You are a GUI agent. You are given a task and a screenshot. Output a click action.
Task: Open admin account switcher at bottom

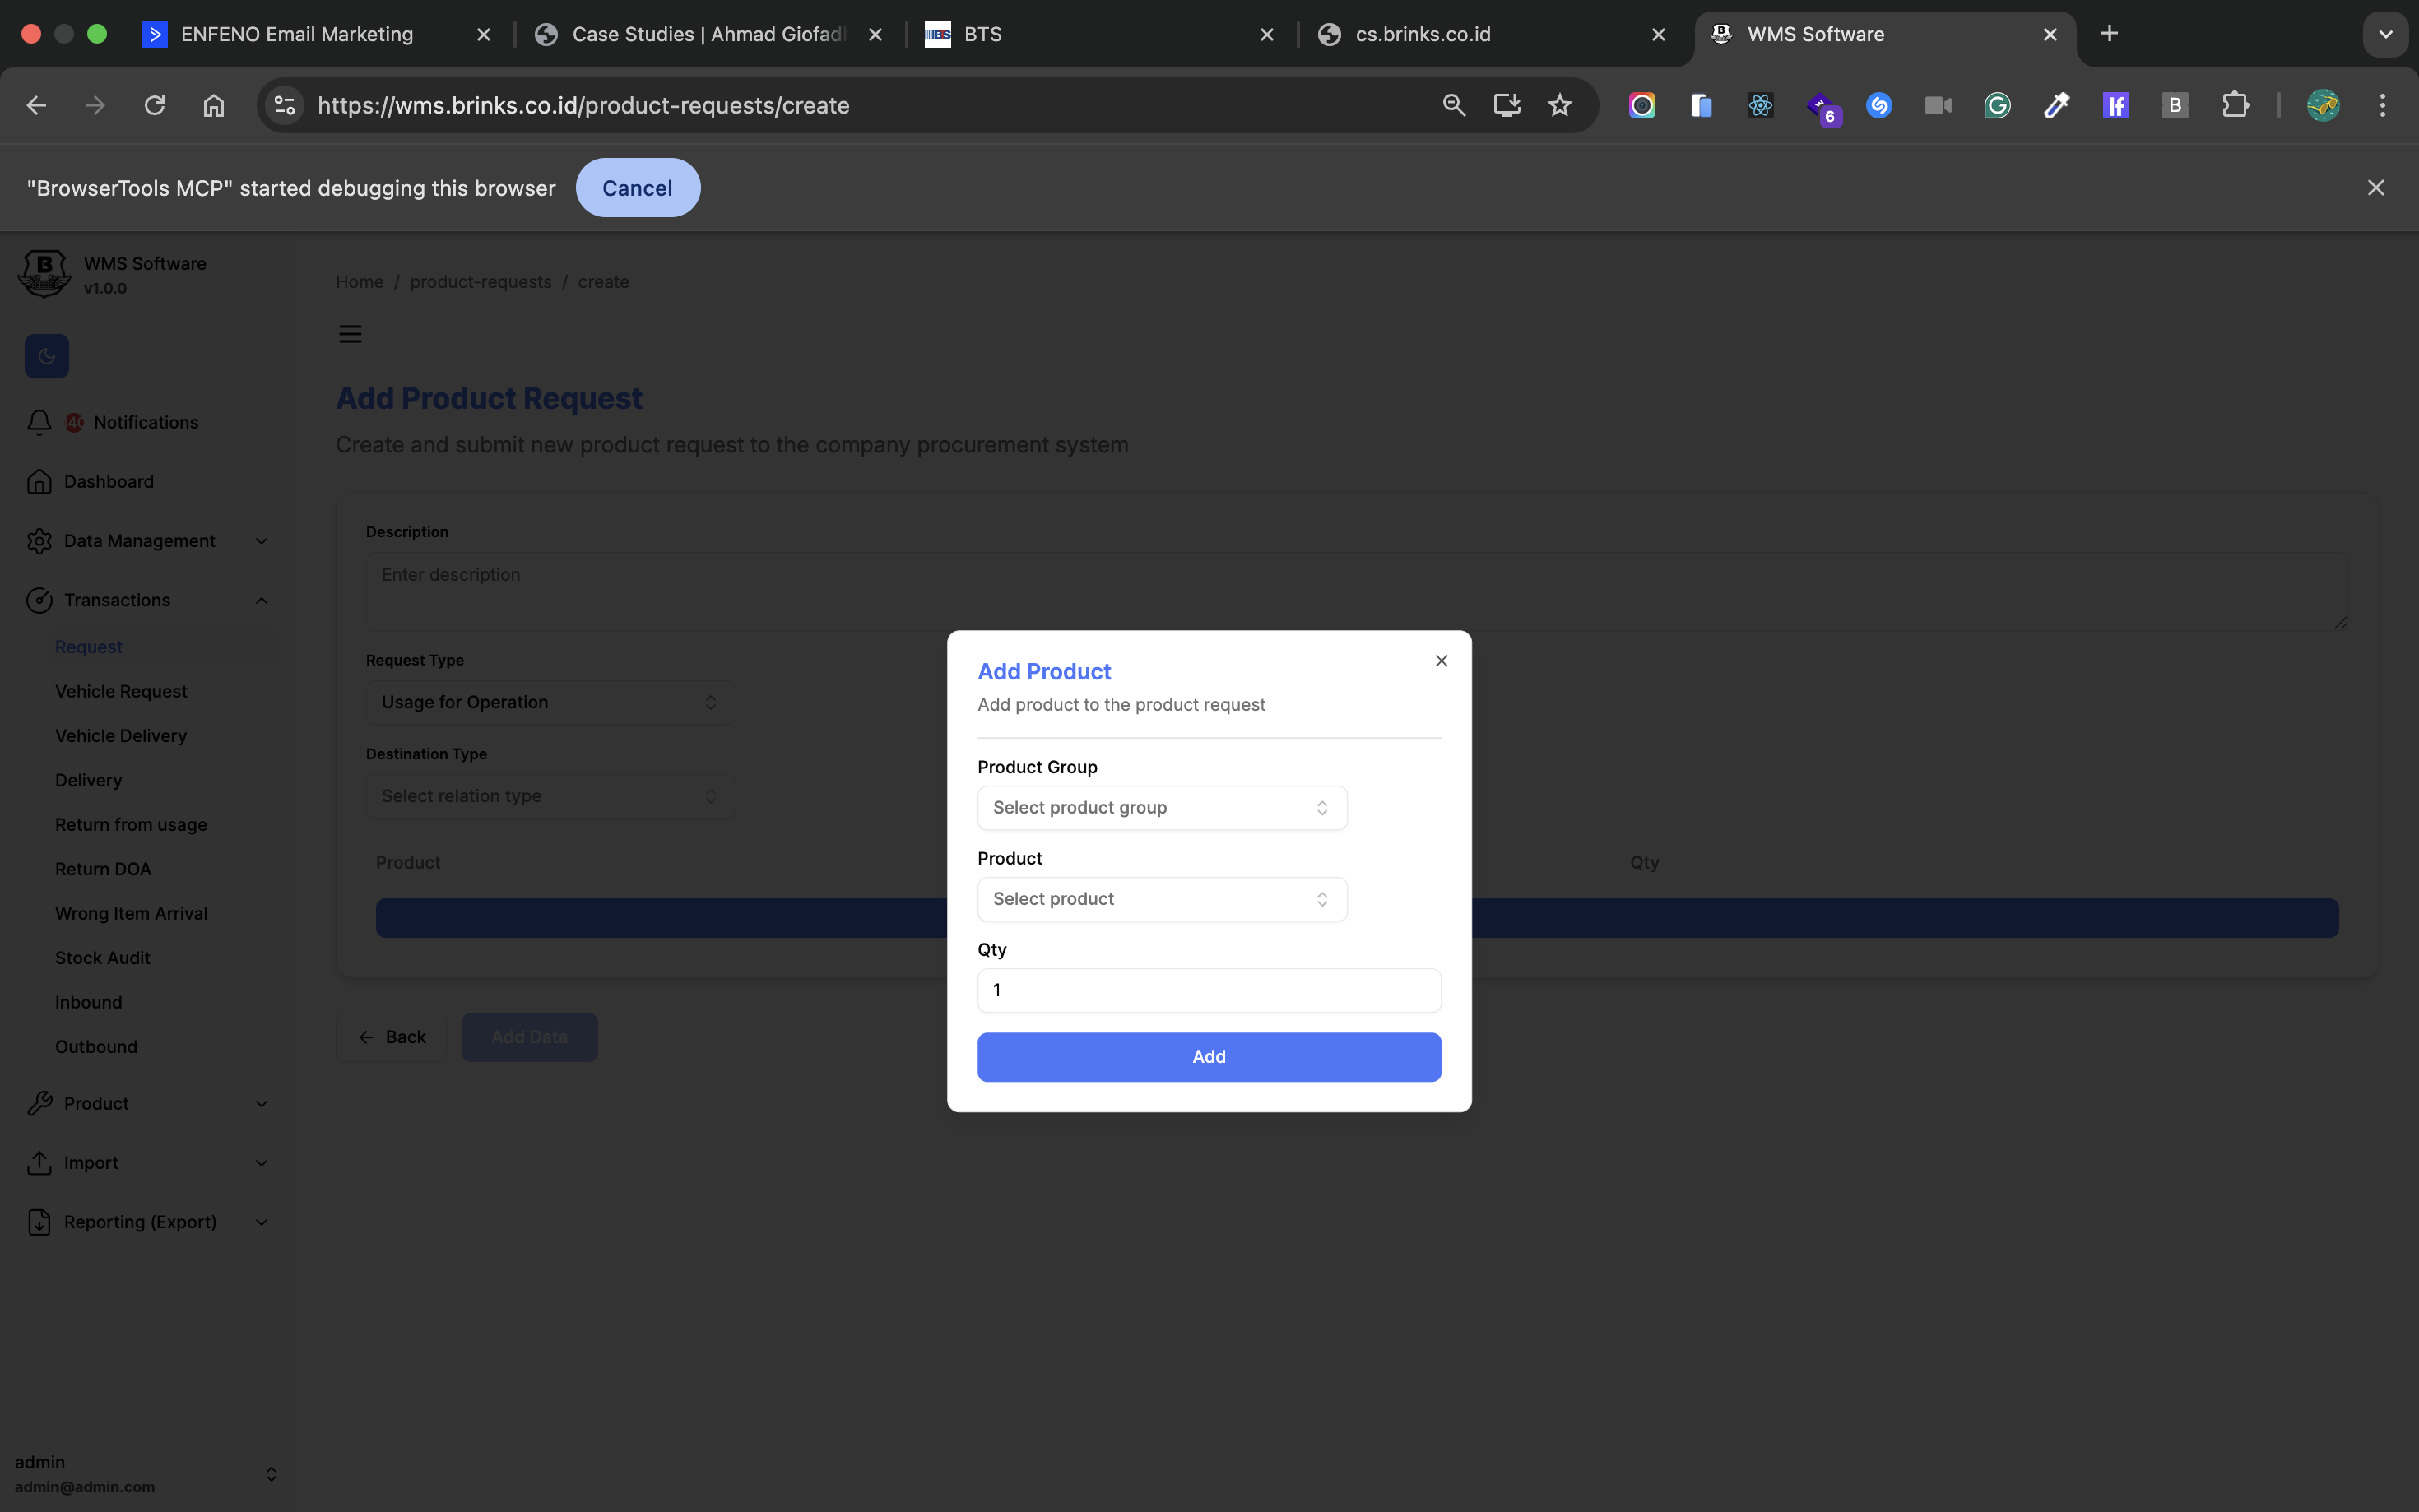[x=271, y=1474]
